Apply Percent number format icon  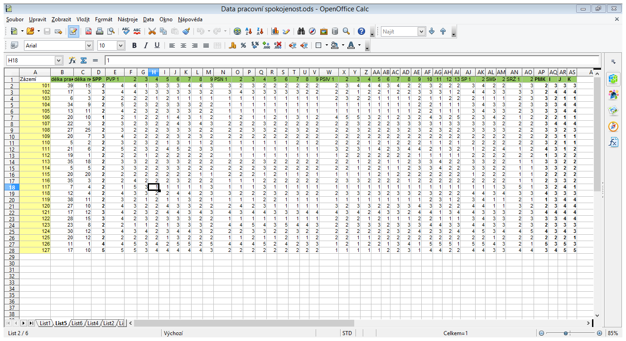pyautogui.click(x=243, y=45)
